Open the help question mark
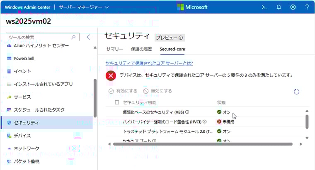315x170 pixels. tap(307, 7)
